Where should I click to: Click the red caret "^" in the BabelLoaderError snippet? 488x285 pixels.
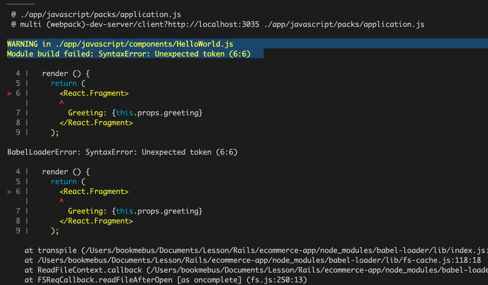(x=61, y=200)
